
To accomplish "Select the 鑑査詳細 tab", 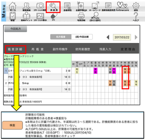I will coord(15,49).
